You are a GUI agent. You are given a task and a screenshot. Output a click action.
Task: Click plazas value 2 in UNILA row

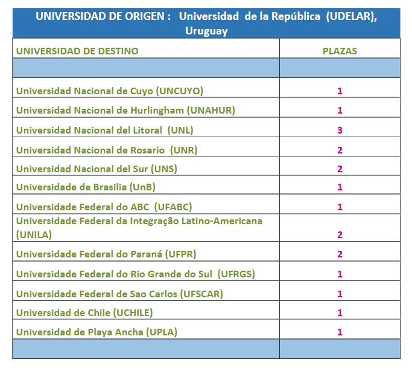[340, 234]
